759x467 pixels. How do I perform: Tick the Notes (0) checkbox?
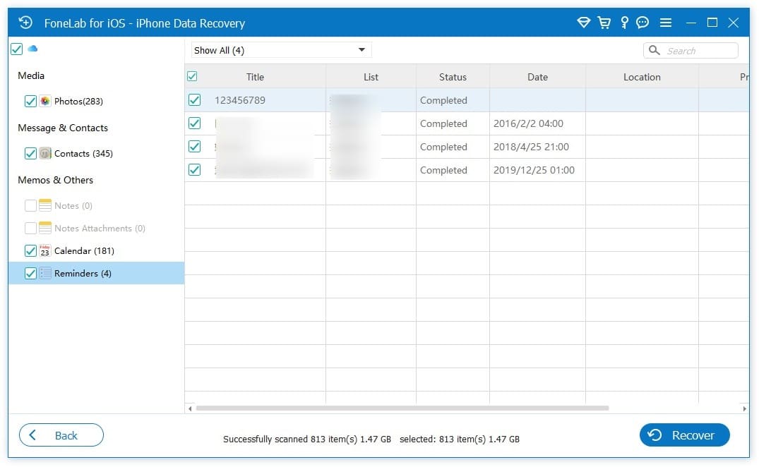coord(30,205)
